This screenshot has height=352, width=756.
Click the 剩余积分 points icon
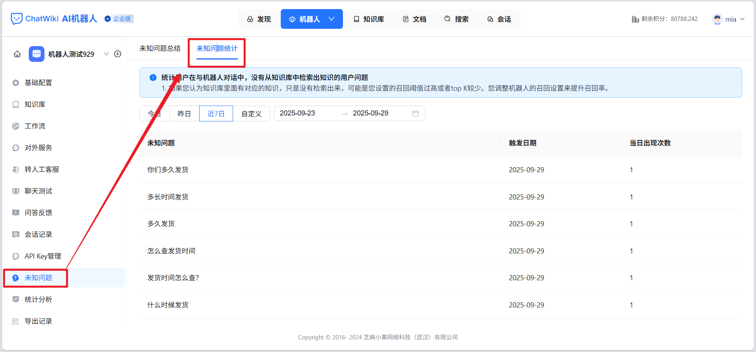pos(635,19)
